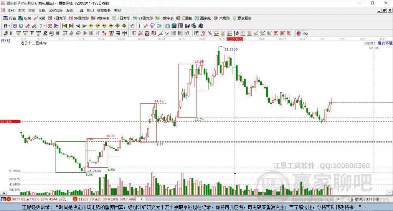Click the blue infinity loop icon
The image size is (393, 211).
click(x=305, y=33)
